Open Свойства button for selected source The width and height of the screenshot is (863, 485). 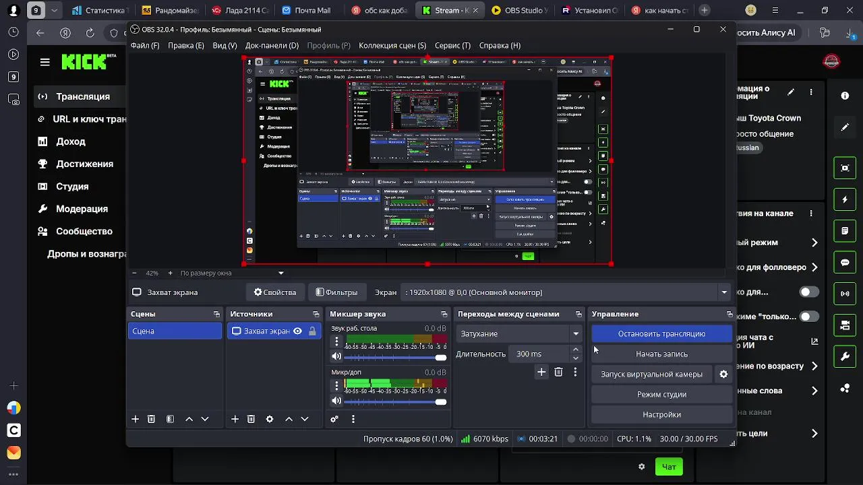274,292
